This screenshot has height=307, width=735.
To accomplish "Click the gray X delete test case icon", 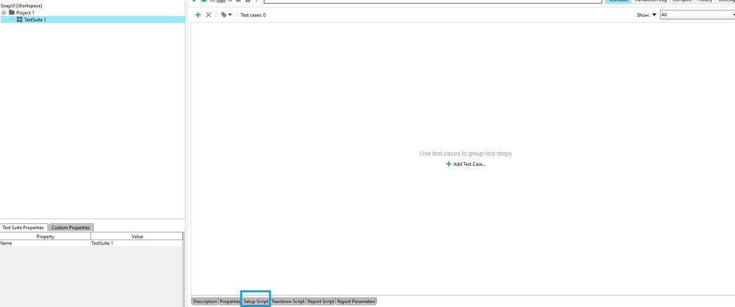I will point(209,15).
